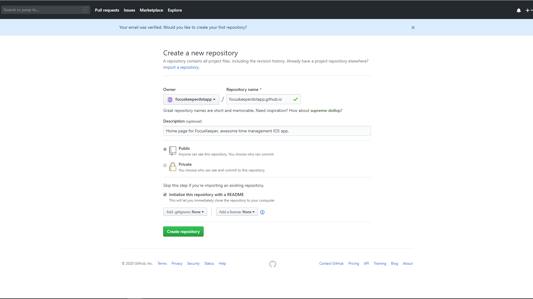Open the Help footer link
Image resolution: width=533 pixels, height=299 pixels.
tap(222, 263)
